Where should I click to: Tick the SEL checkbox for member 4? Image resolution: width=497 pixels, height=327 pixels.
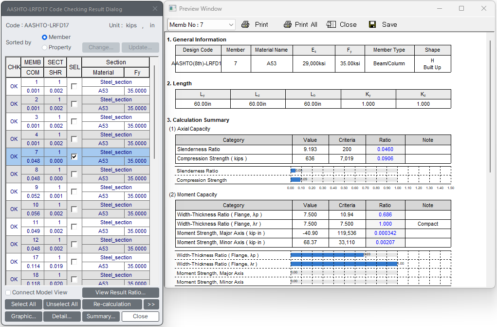coord(74,139)
